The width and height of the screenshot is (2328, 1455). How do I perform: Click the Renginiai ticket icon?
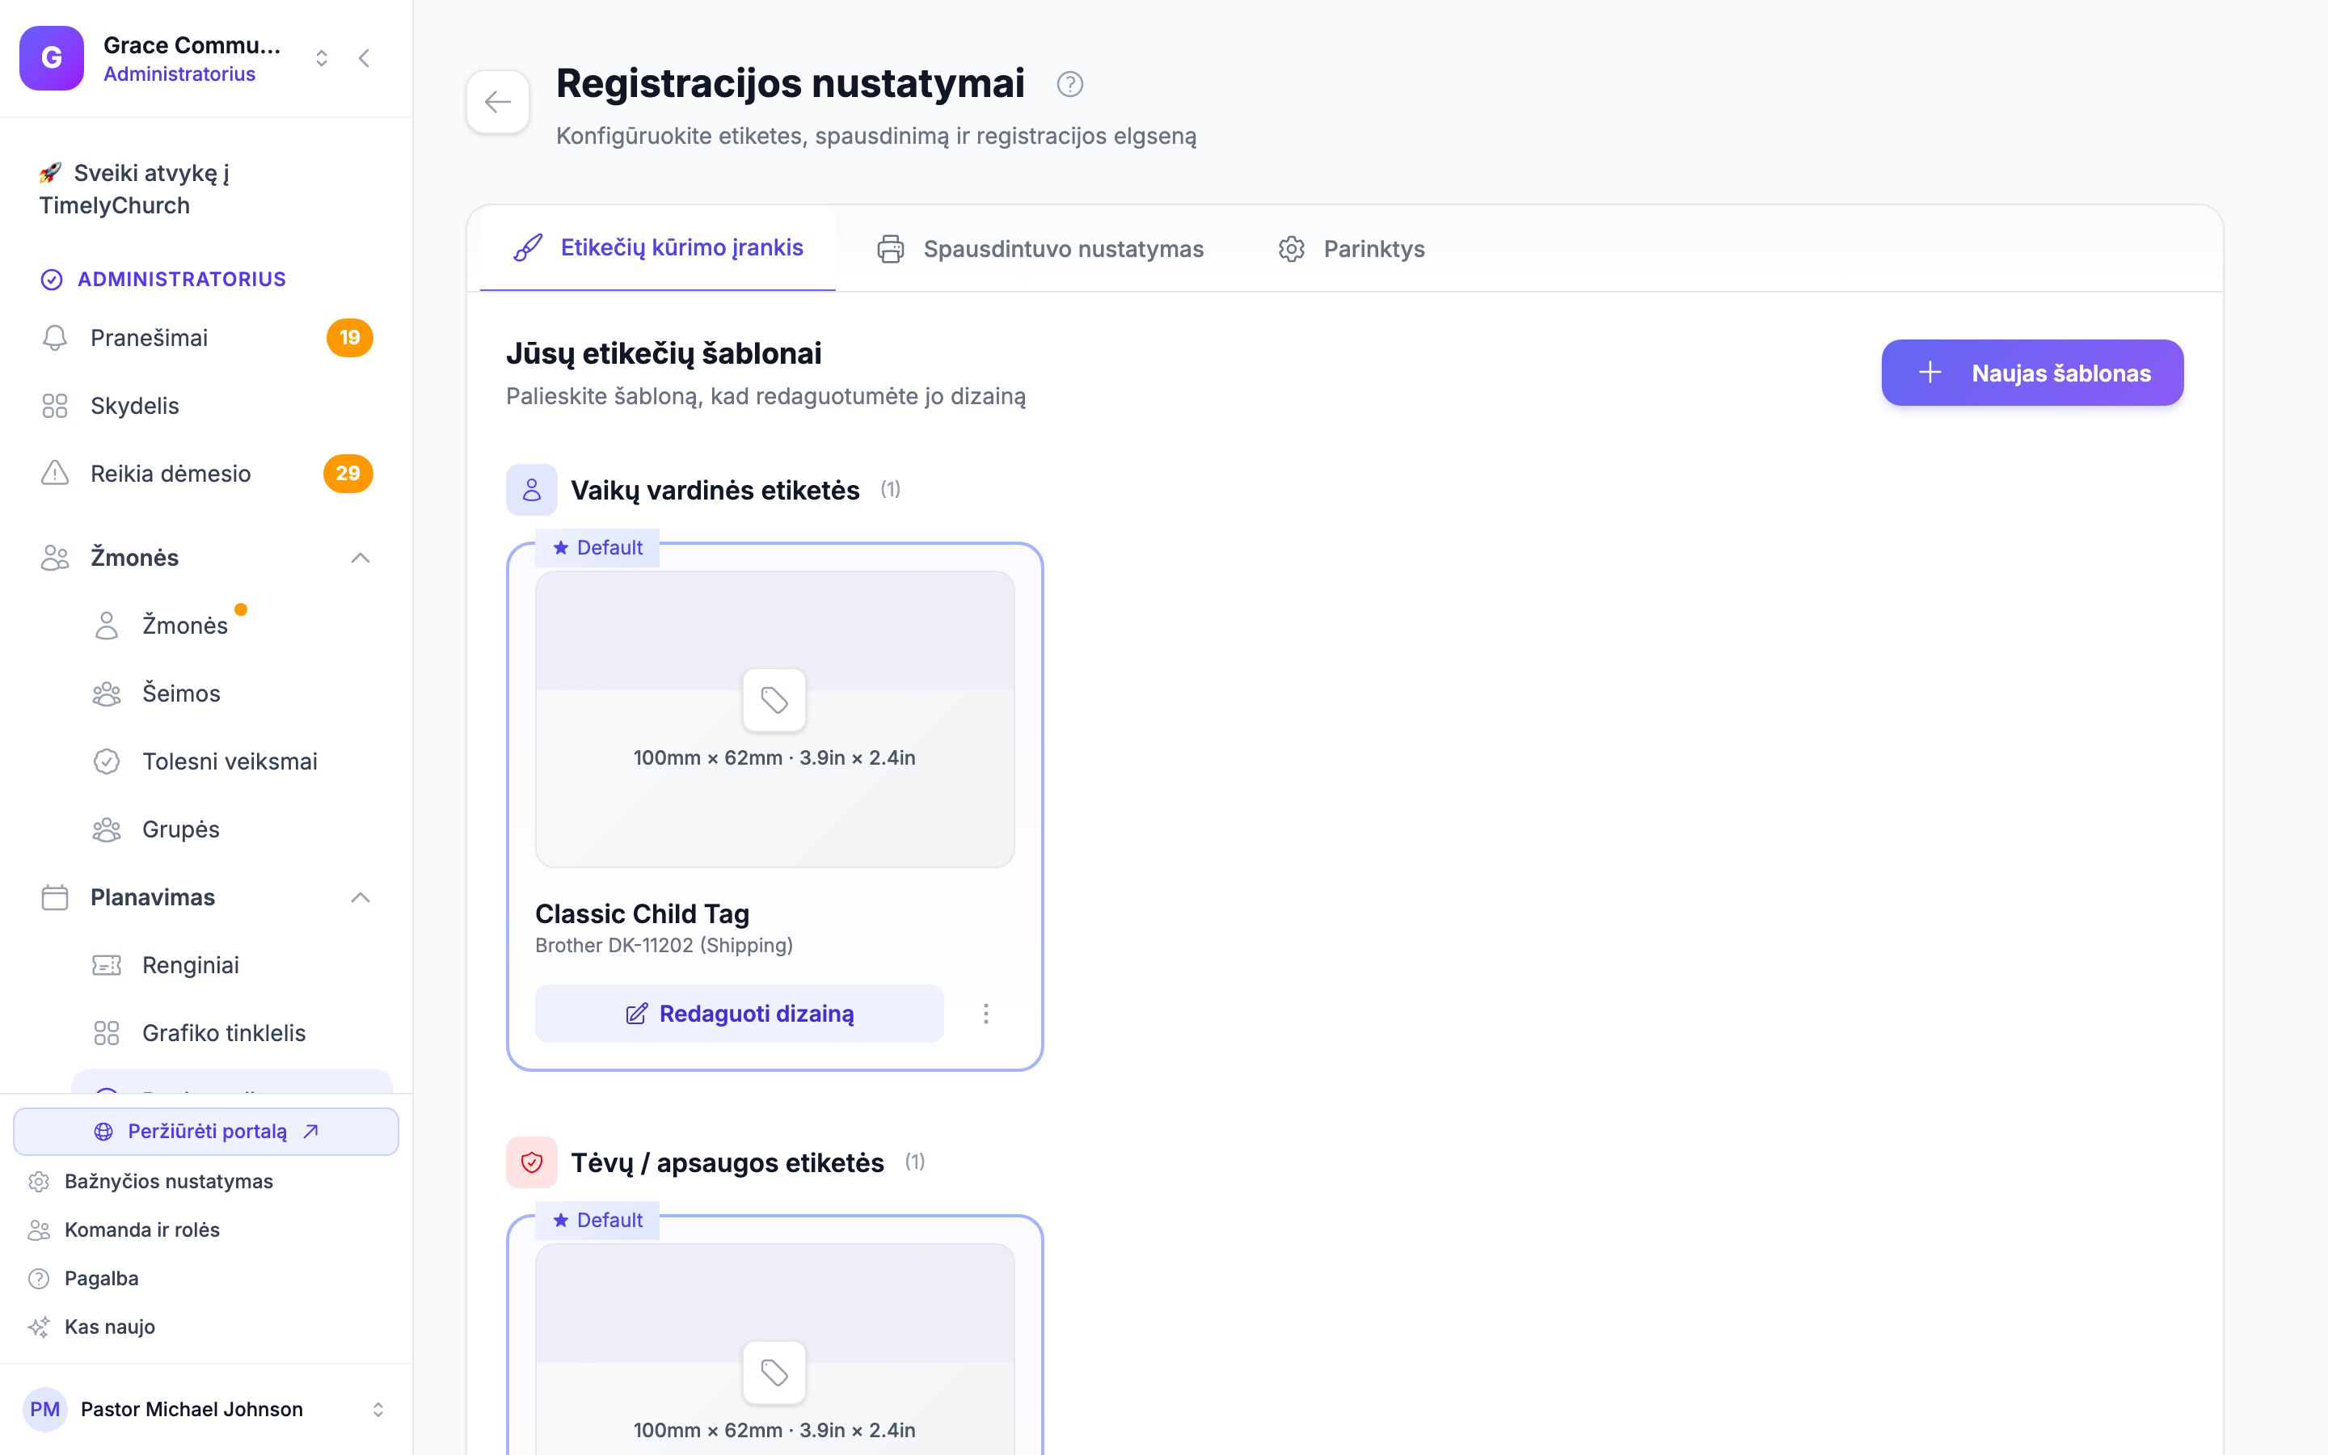pyautogui.click(x=107, y=965)
